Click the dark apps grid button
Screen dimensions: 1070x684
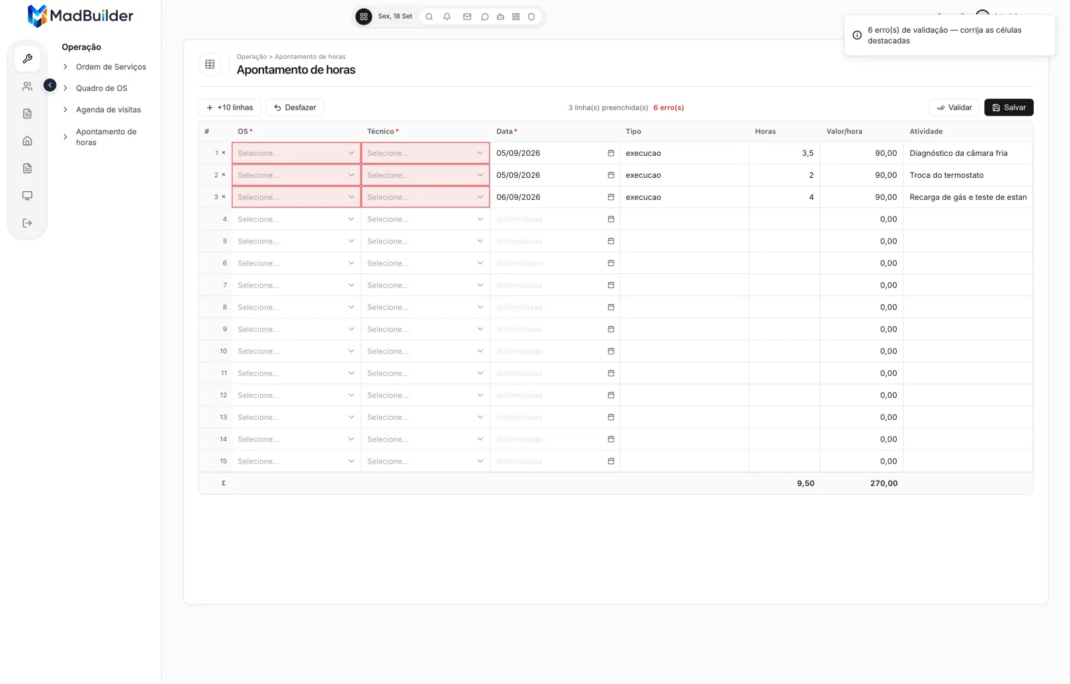[364, 17]
